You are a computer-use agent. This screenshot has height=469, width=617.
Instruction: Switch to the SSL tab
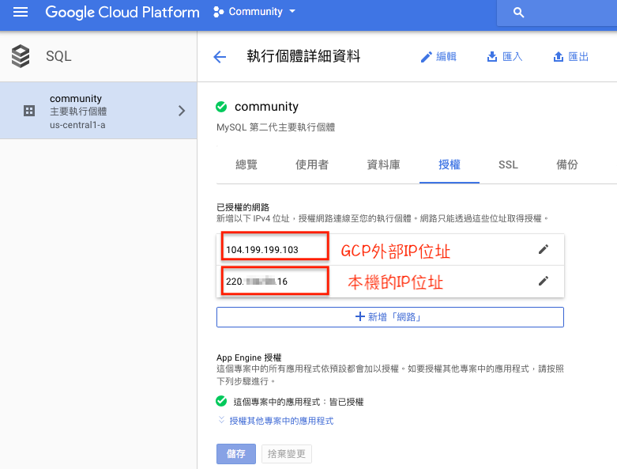coord(508,165)
